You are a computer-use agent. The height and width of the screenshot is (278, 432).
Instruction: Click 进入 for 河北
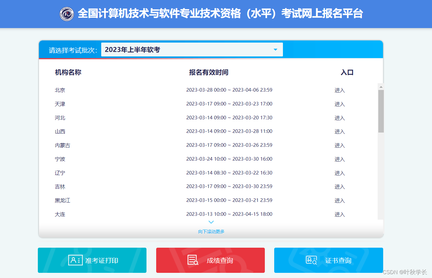340,118
